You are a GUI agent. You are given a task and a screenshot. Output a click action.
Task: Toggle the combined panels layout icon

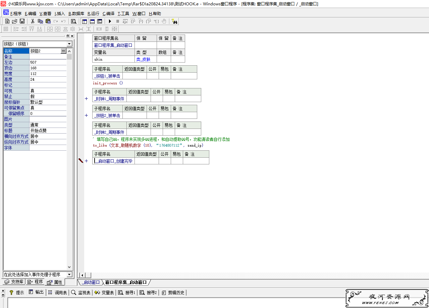pyautogui.click(x=100, y=21)
